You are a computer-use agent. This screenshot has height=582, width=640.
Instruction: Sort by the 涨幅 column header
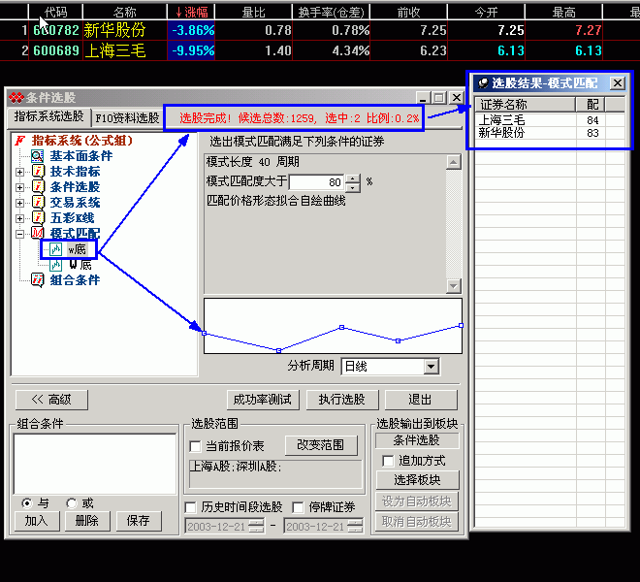tap(191, 12)
